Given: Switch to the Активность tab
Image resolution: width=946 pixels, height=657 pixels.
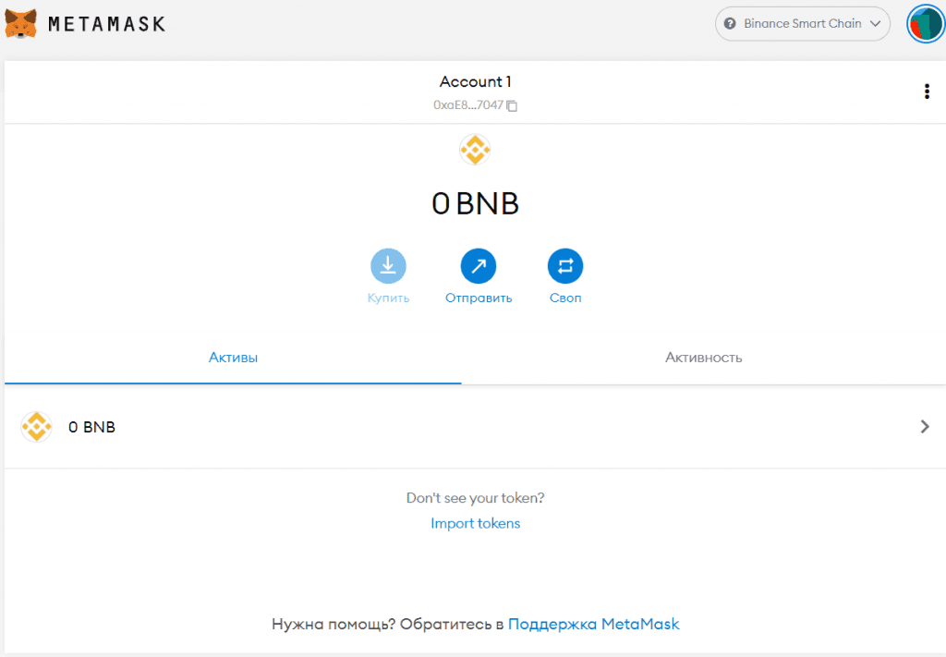Looking at the screenshot, I should (x=703, y=358).
